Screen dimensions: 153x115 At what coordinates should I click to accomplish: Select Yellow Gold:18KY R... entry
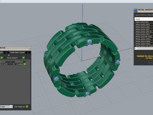[x=144, y=32]
